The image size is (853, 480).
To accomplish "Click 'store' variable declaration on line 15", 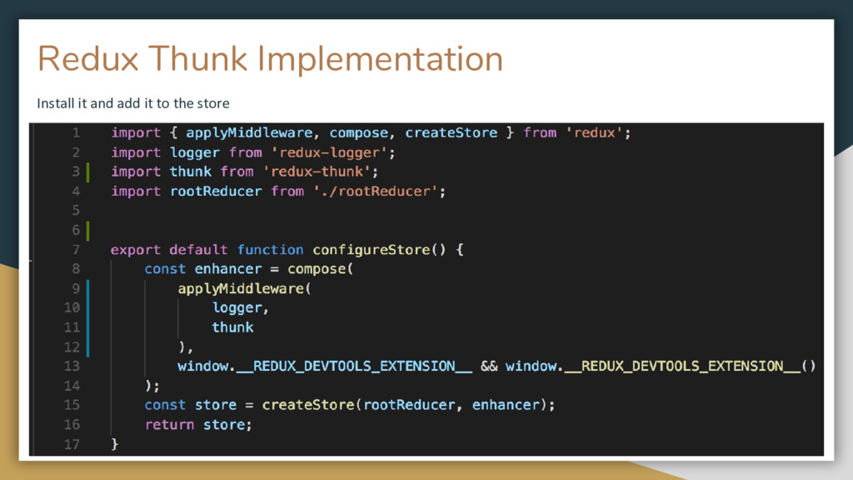I will click(x=216, y=405).
